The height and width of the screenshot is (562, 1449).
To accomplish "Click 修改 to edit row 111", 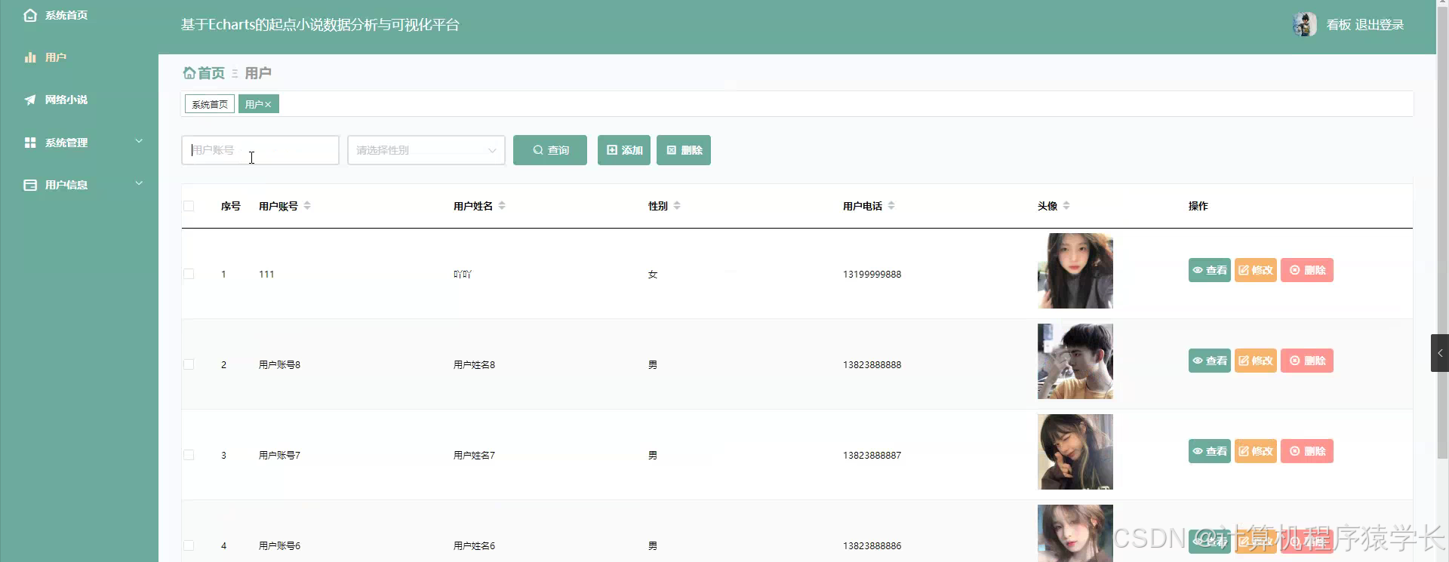I will pyautogui.click(x=1256, y=270).
